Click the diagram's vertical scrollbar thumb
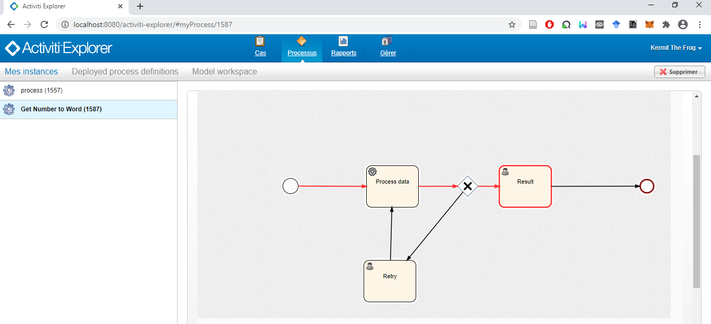 pyautogui.click(x=696, y=221)
